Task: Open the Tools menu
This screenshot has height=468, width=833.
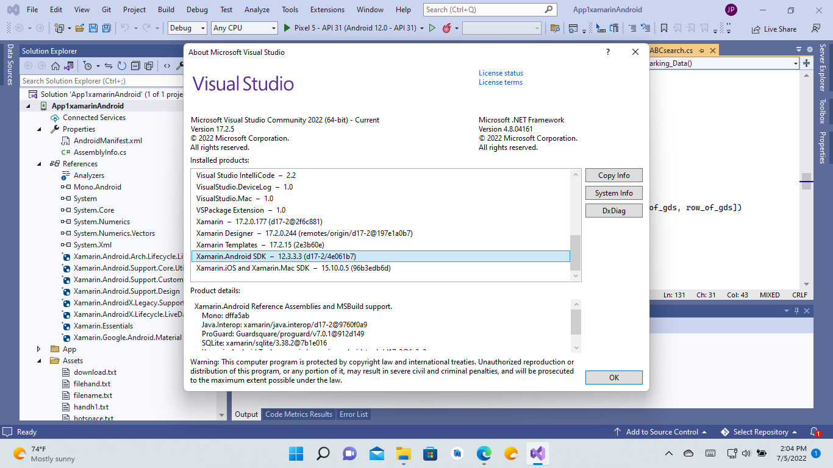Action: [x=290, y=9]
